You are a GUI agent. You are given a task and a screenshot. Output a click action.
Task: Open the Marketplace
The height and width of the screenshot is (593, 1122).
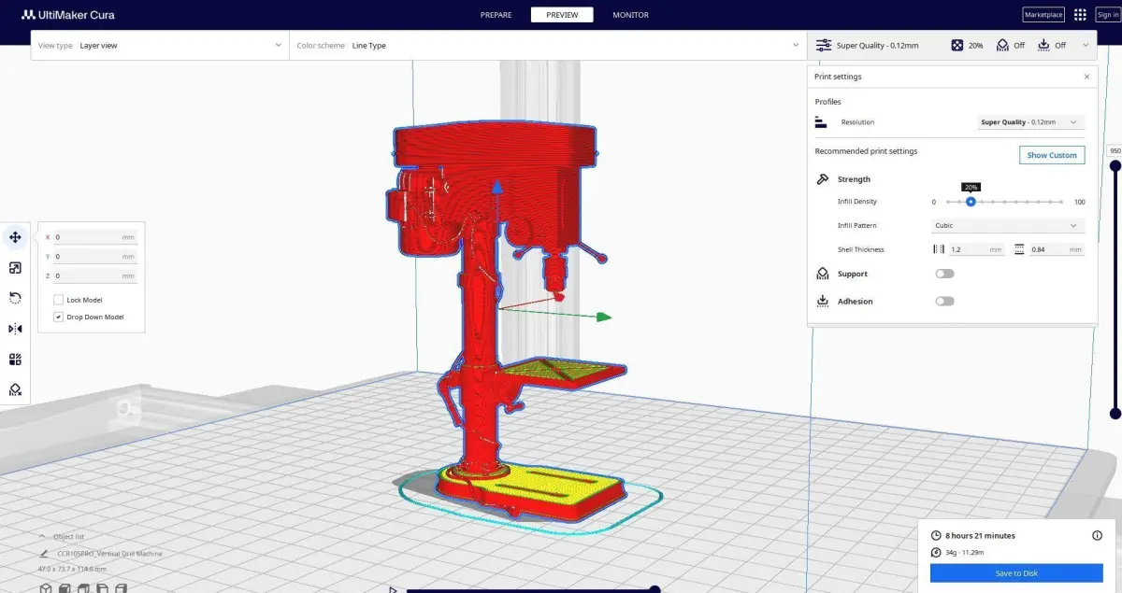(x=1043, y=15)
